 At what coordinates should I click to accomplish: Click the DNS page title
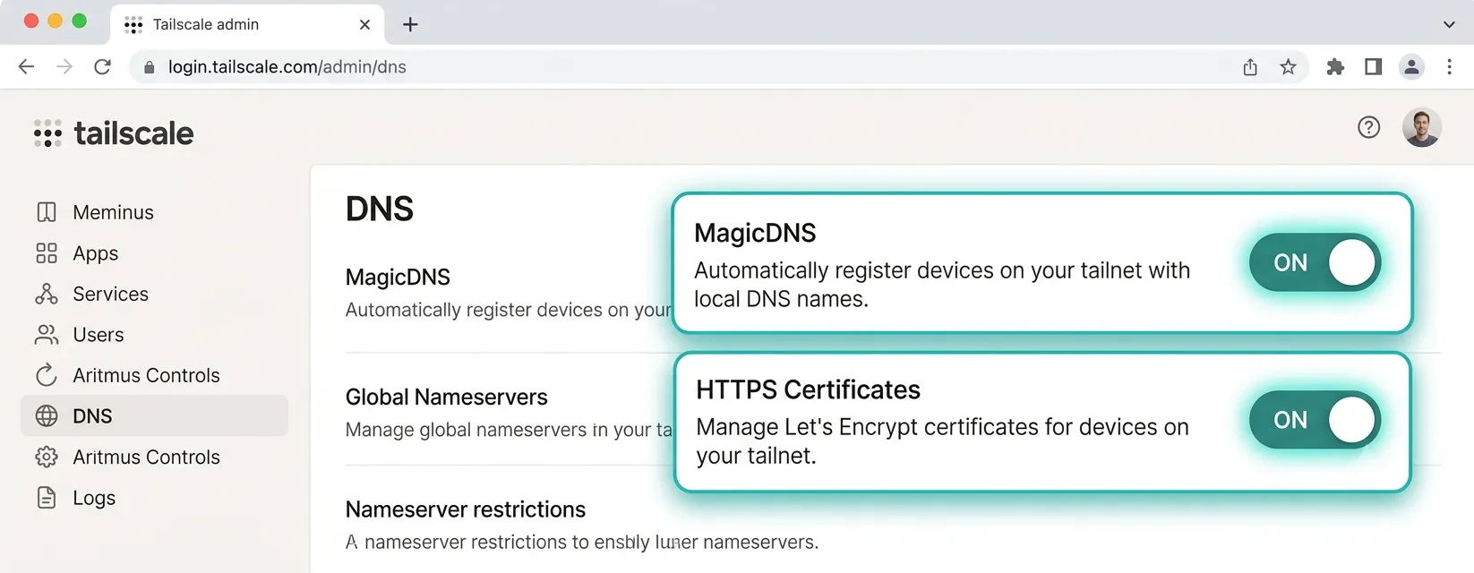tap(380, 209)
